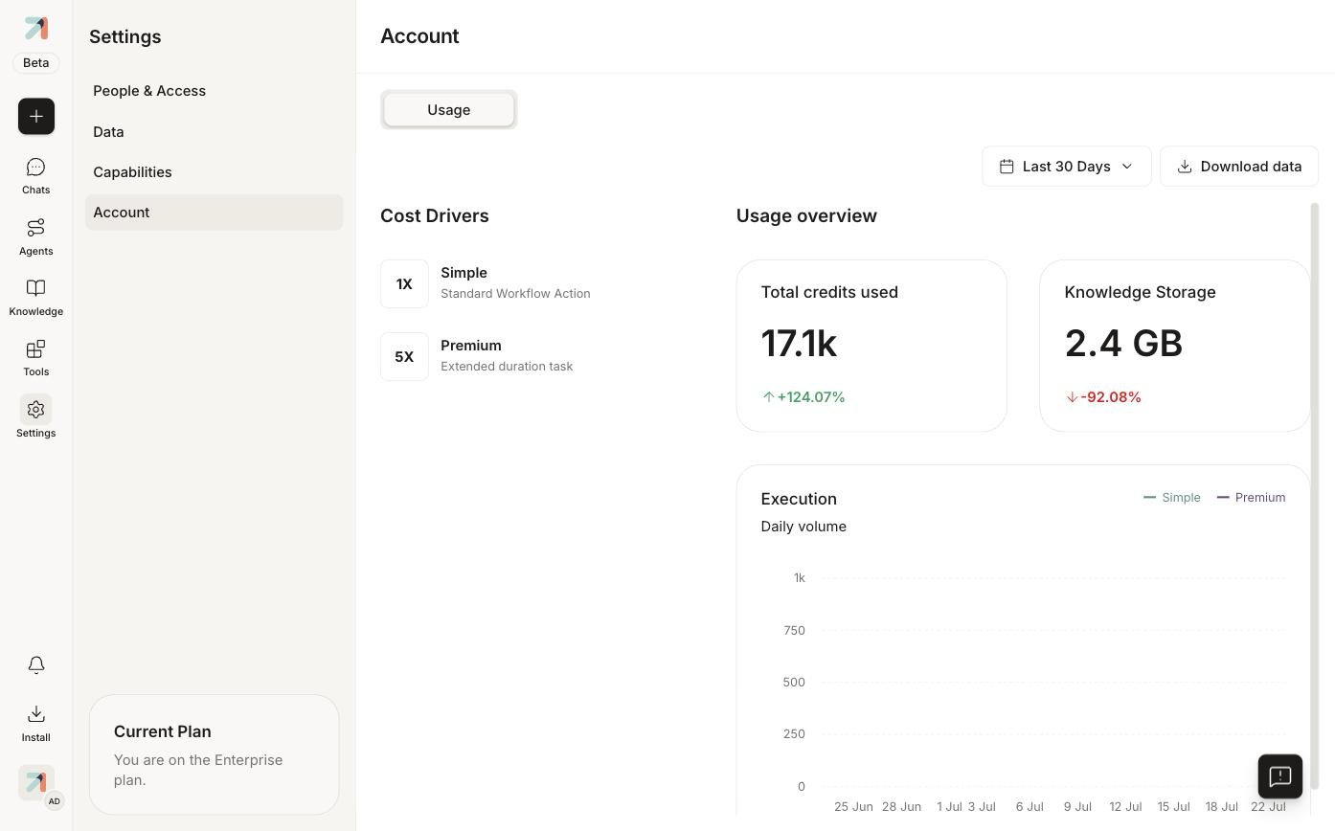1335x831 pixels.
Task: Click the 2.4 GB storage value
Action: point(1123,344)
